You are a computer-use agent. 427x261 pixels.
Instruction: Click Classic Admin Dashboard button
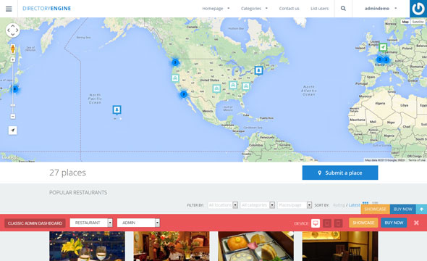point(35,223)
